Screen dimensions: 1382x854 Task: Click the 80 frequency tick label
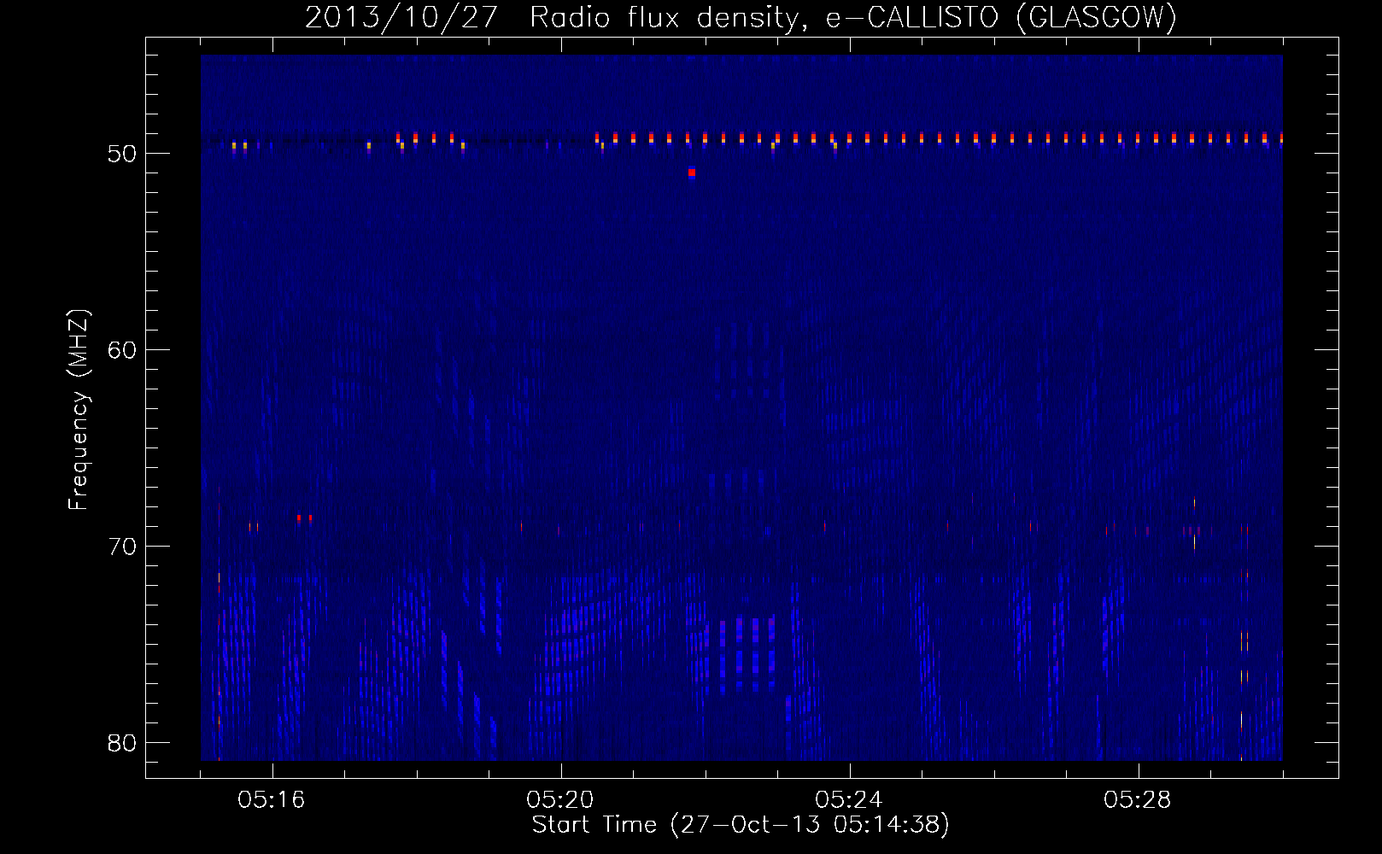pyautogui.click(x=122, y=743)
